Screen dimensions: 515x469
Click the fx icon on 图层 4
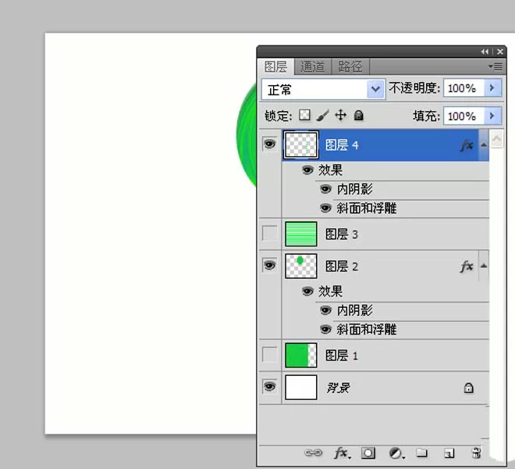[x=467, y=145]
